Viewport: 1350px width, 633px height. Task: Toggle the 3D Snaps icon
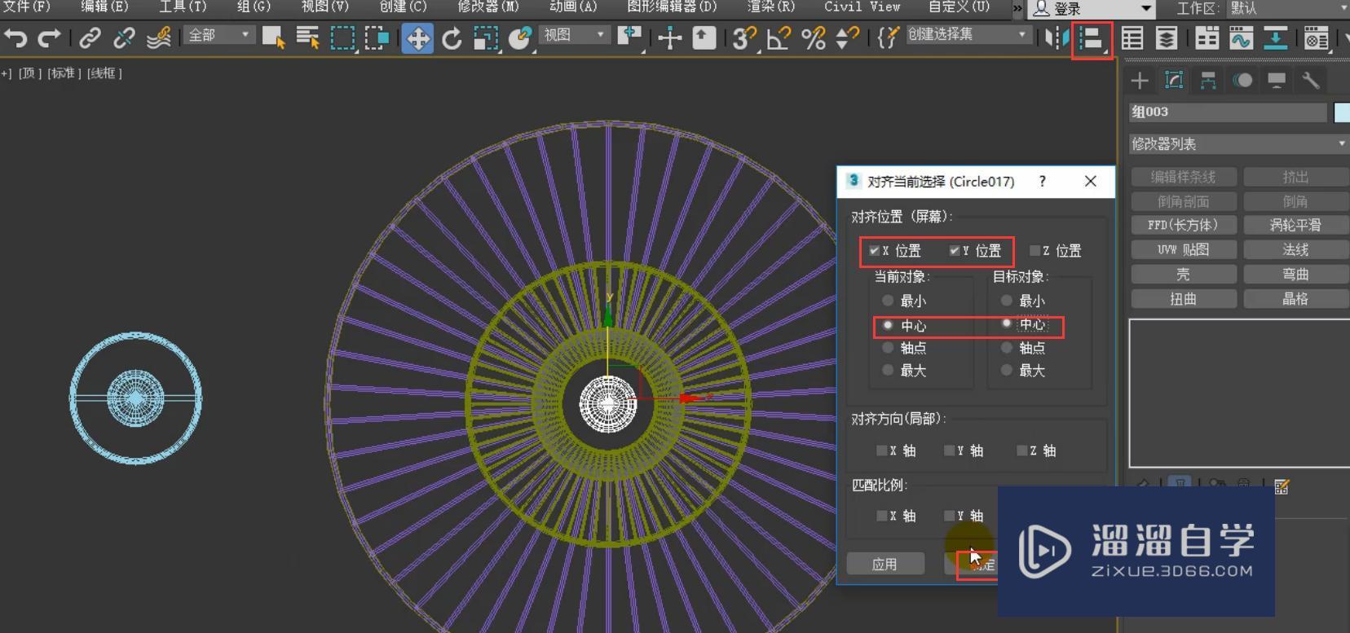pyautogui.click(x=743, y=37)
